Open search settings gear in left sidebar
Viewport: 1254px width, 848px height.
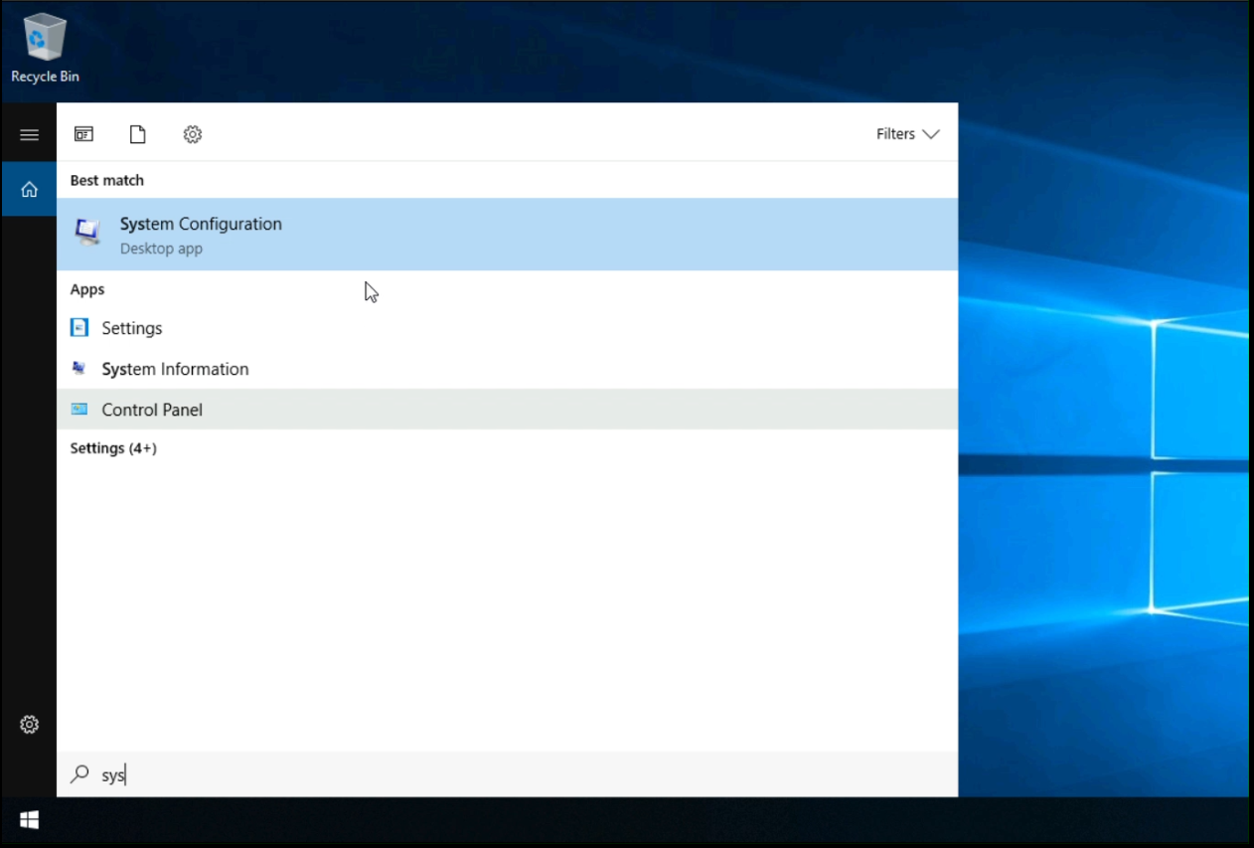coord(29,725)
